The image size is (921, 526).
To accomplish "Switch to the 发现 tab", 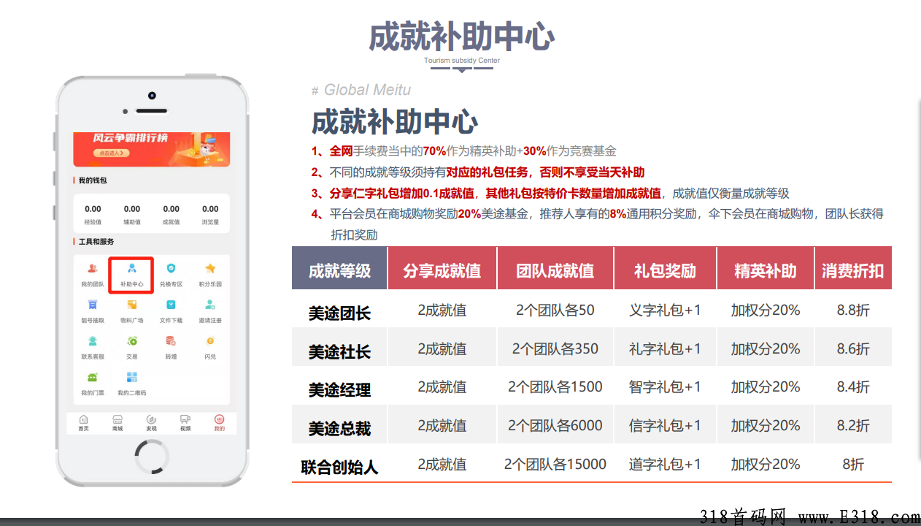I will (151, 421).
